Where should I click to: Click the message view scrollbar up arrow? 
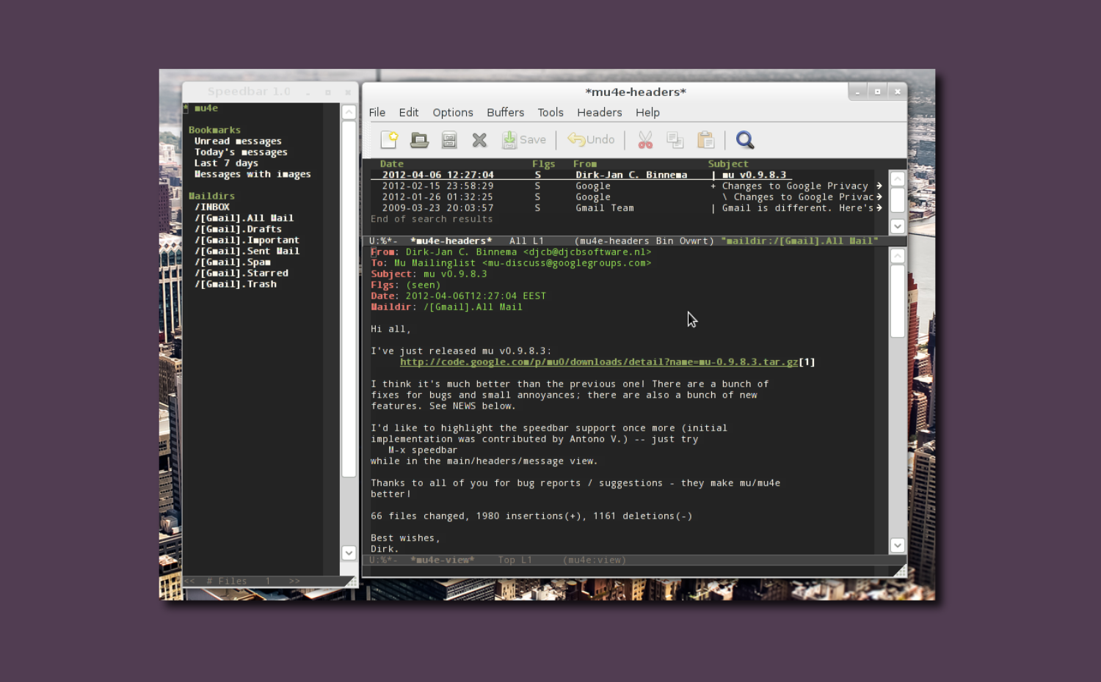click(x=897, y=256)
